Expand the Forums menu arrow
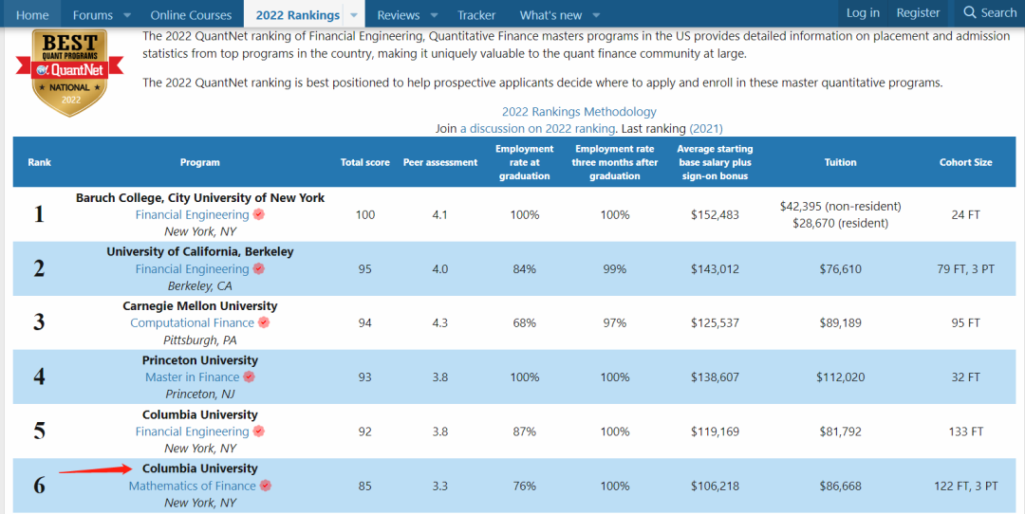This screenshot has height=514, width=1025. coord(127,15)
